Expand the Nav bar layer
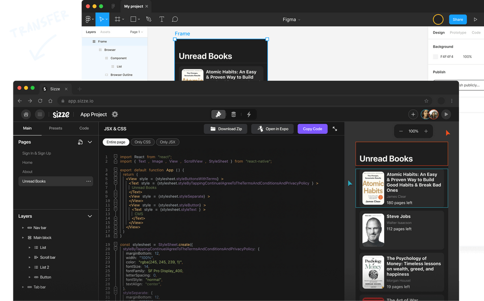The width and height of the screenshot is (484, 301). pyautogui.click(x=22, y=227)
